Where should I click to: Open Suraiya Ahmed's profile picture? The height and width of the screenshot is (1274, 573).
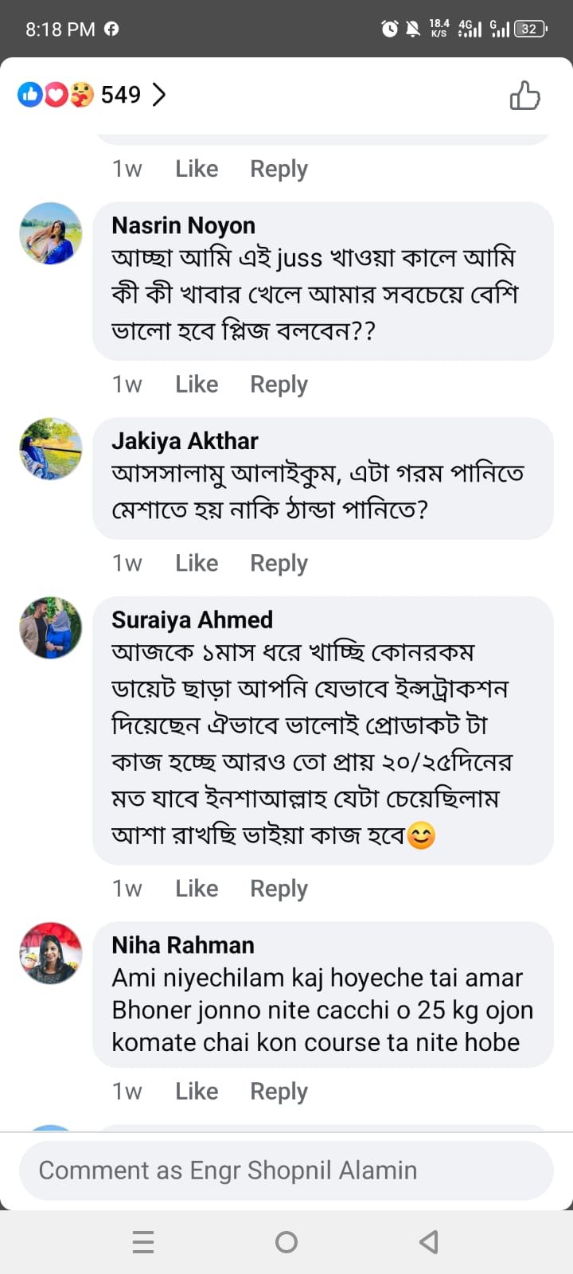pos(51,627)
